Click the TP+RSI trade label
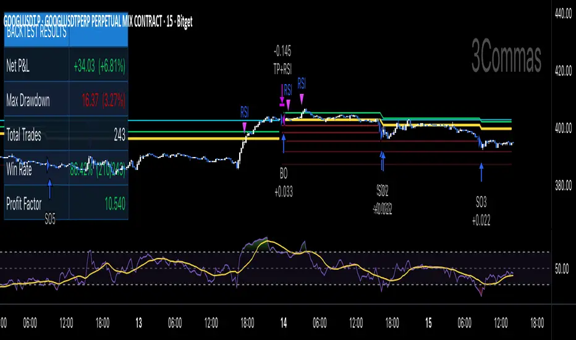The image size is (576, 340). click(282, 69)
